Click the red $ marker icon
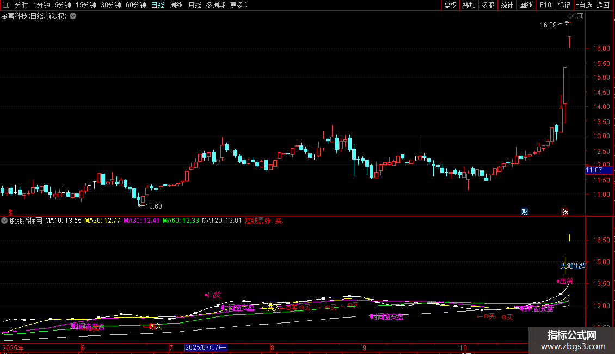 pos(10,212)
